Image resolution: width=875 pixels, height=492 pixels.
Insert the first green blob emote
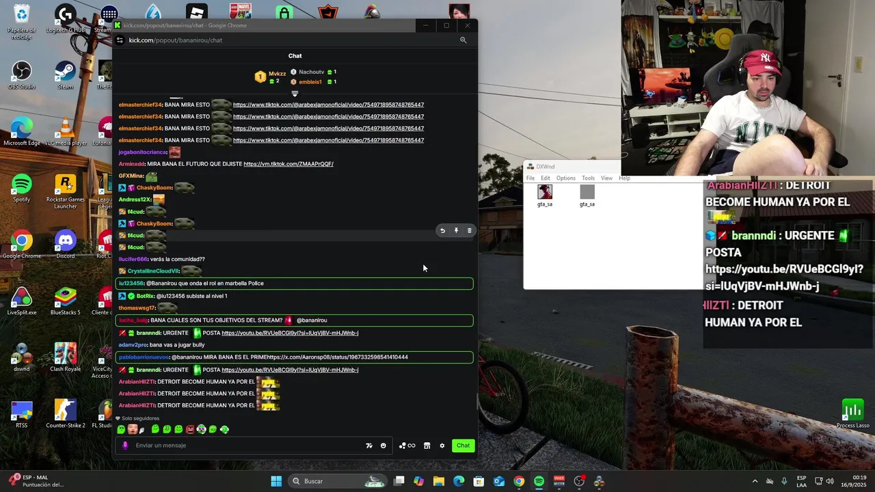click(x=121, y=429)
